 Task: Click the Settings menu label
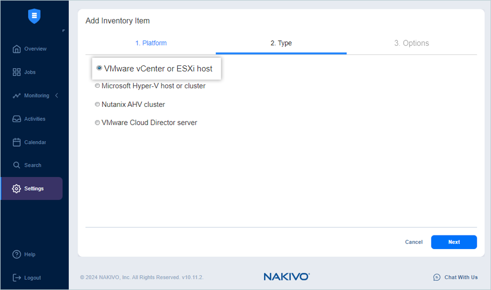(x=34, y=188)
